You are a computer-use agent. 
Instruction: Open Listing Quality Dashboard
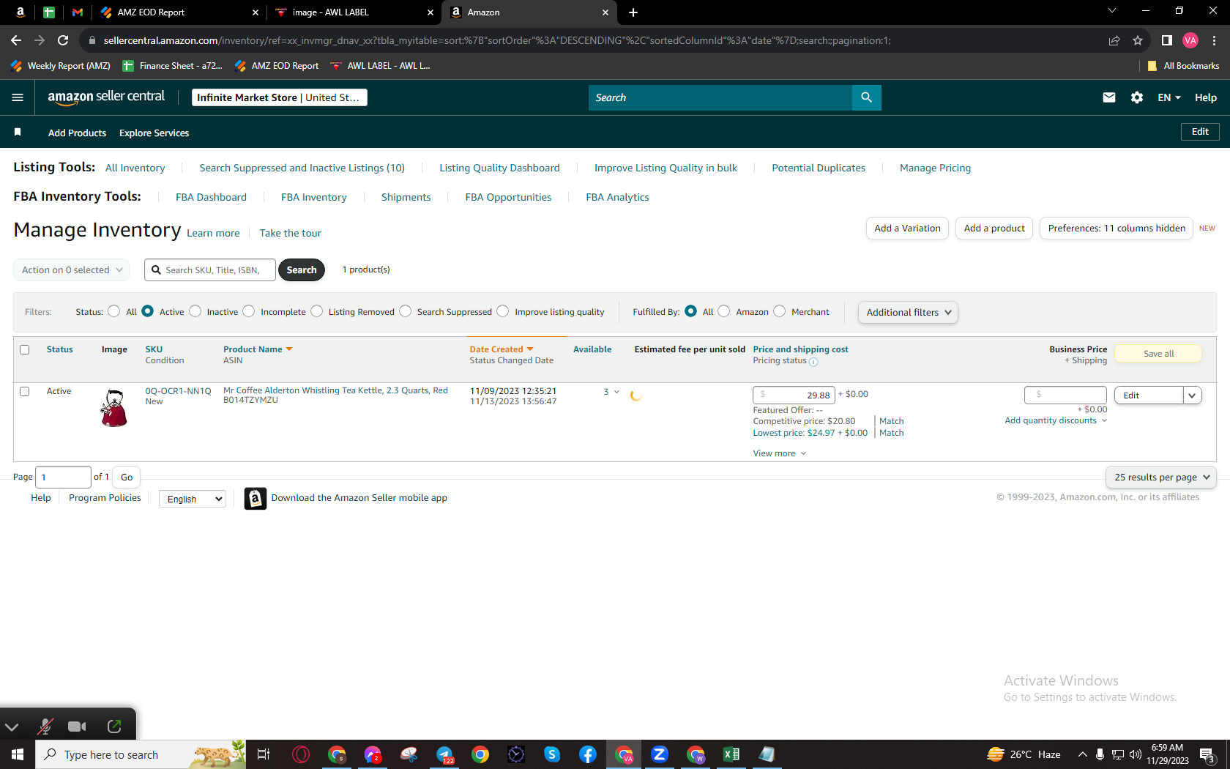(x=499, y=168)
